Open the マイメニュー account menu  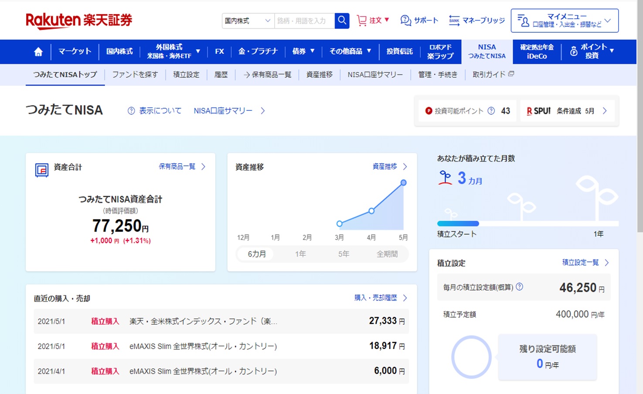565,21
